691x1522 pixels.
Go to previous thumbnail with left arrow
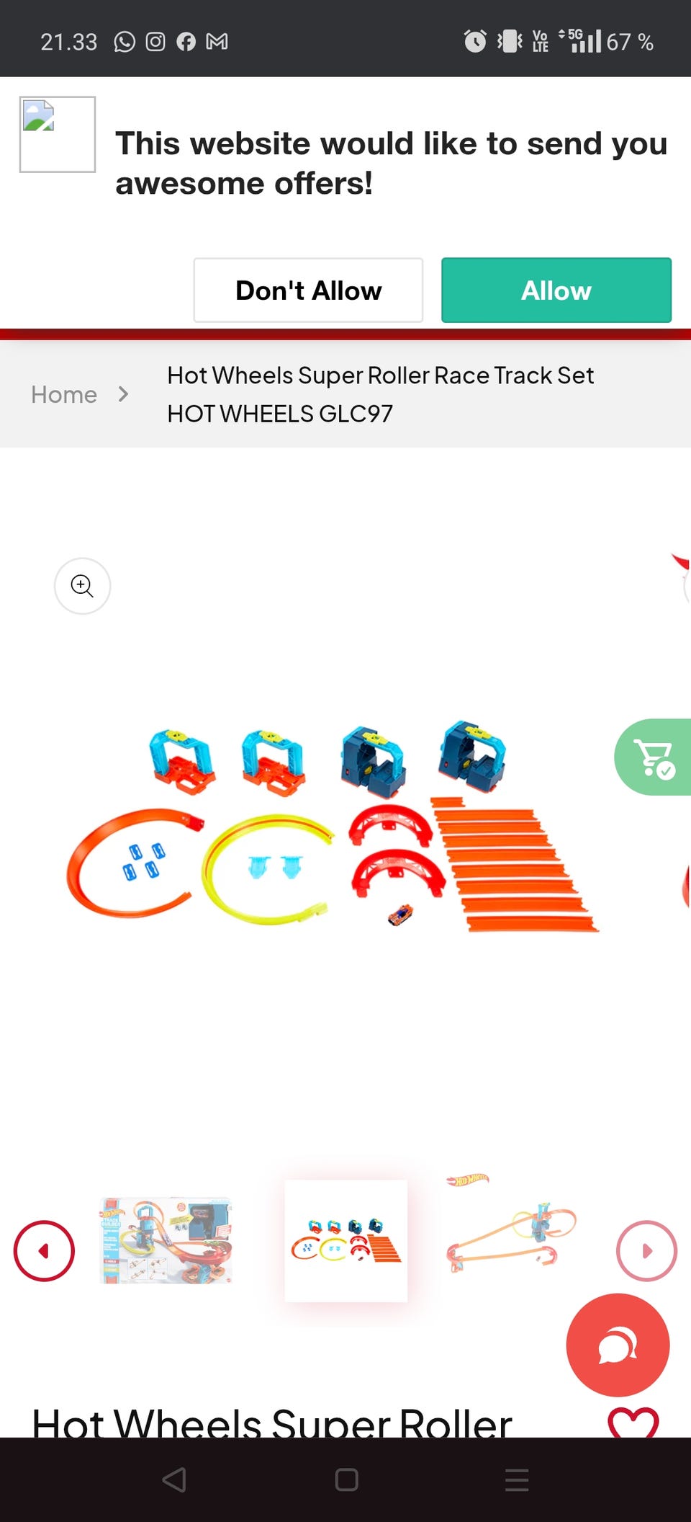pyautogui.click(x=44, y=1250)
